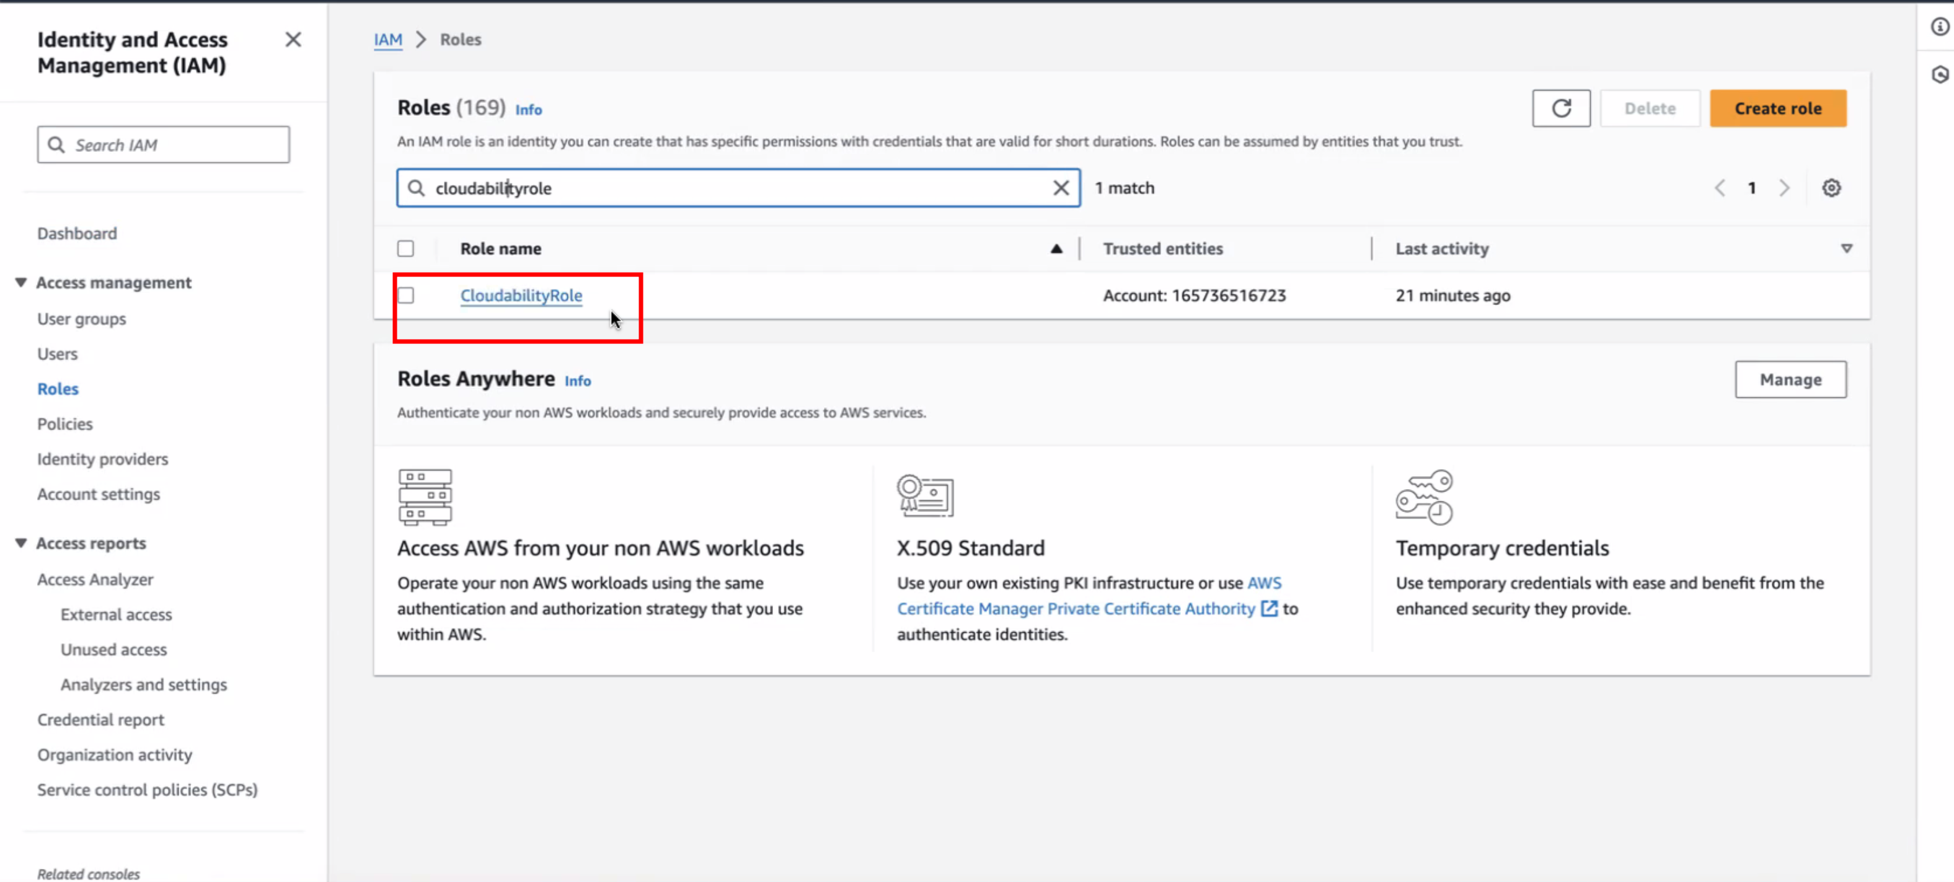Open Policies in the sidebar
The width and height of the screenshot is (1954, 882).
(65, 424)
